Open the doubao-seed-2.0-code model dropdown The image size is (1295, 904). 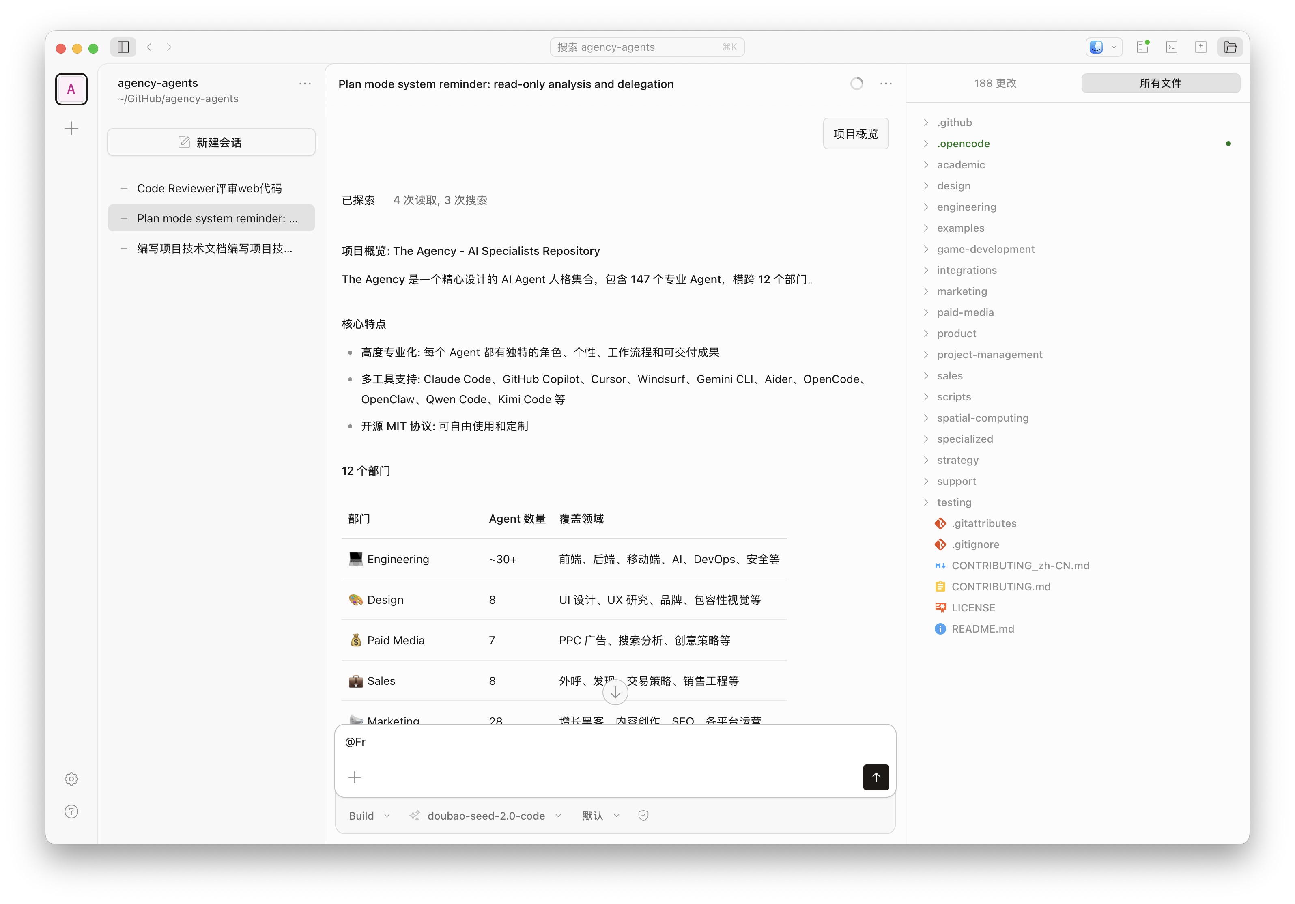[486, 816]
